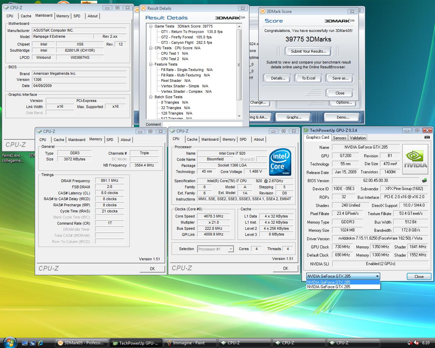
Task: Click the To Excel button
Action: [x=308, y=78]
